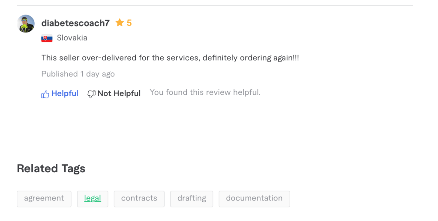Open the documentation tag
This screenshot has height=221, width=438.
tap(254, 199)
